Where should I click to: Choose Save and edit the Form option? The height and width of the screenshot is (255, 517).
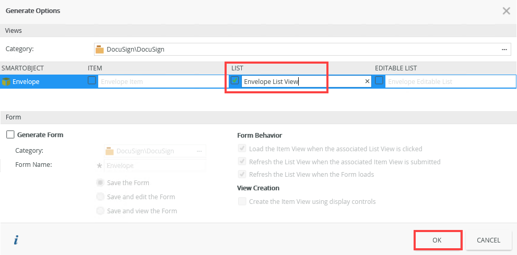pos(100,197)
